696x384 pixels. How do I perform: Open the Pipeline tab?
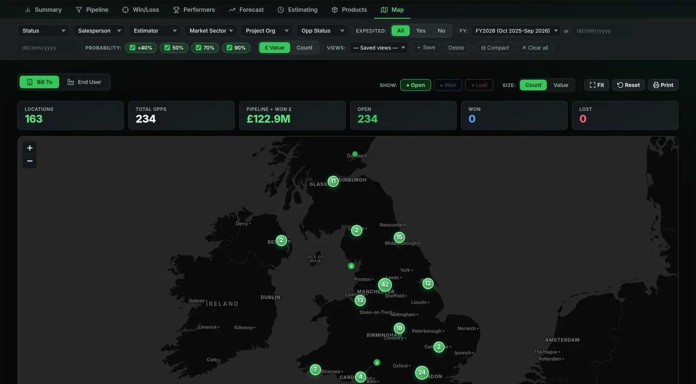coord(92,10)
